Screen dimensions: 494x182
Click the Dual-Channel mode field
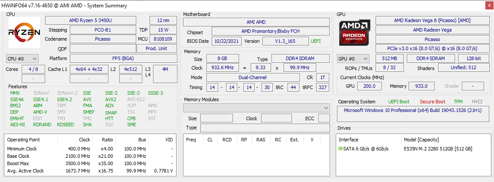pyautogui.click(x=253, y=77)
